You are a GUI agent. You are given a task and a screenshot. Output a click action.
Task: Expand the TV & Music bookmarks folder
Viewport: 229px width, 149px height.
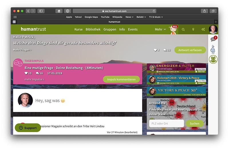coord(156,17)
